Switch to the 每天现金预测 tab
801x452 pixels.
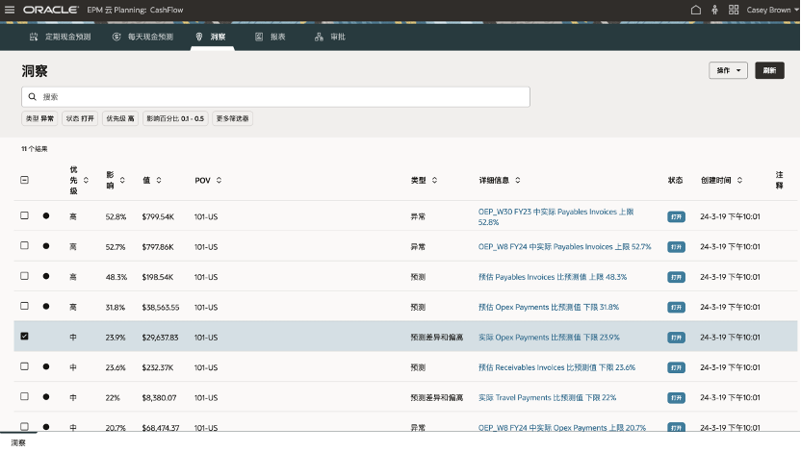pos(143,37)
